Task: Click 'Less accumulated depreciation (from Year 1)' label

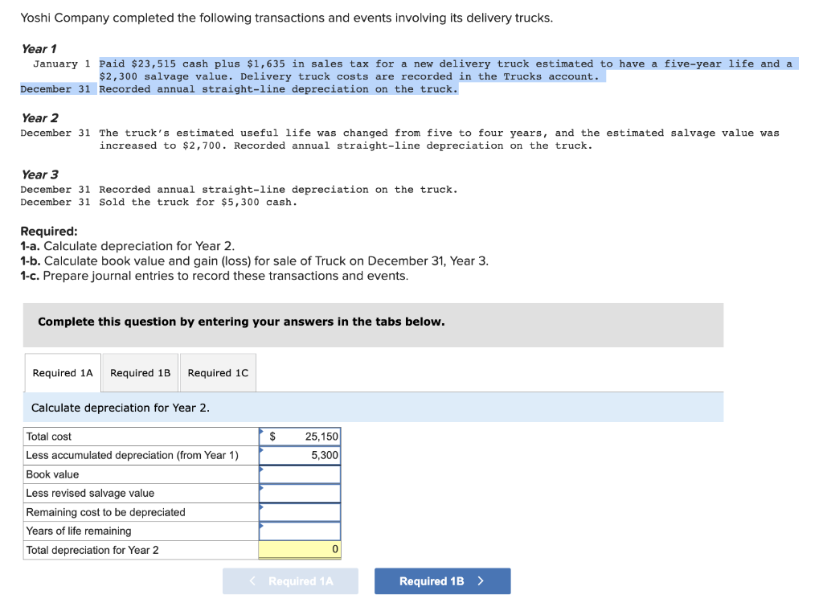Action: (133, 455)
